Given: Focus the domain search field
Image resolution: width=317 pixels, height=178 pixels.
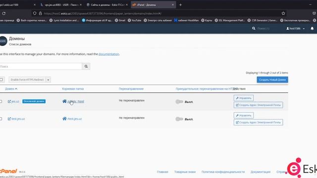Looking at the screenshot, I should pos(41,66).
